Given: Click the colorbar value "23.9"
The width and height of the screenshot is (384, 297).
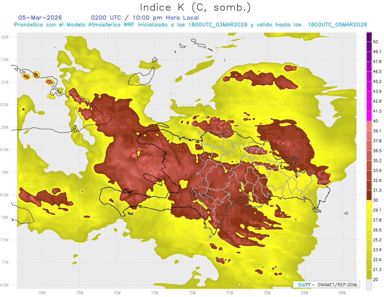Looking at the screenshot, I should (x=377, y=250).
